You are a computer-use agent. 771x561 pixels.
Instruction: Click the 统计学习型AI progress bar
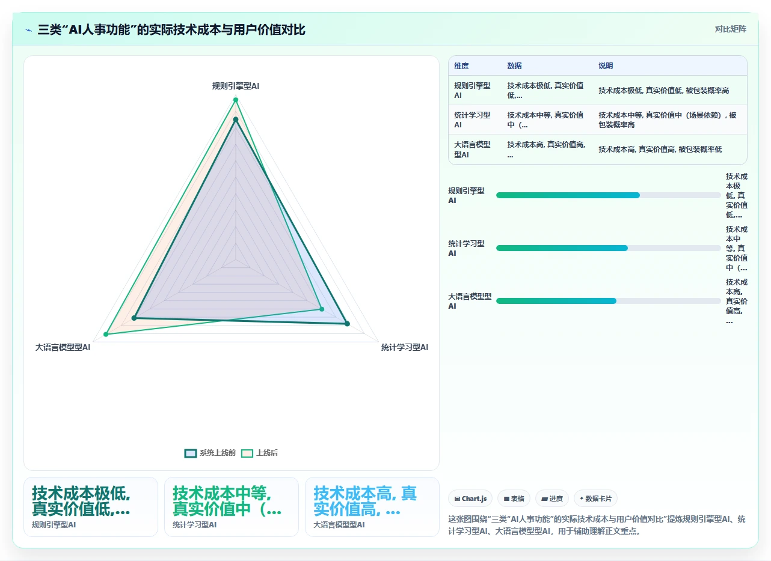pyautogui.click(x=608, y=248)
